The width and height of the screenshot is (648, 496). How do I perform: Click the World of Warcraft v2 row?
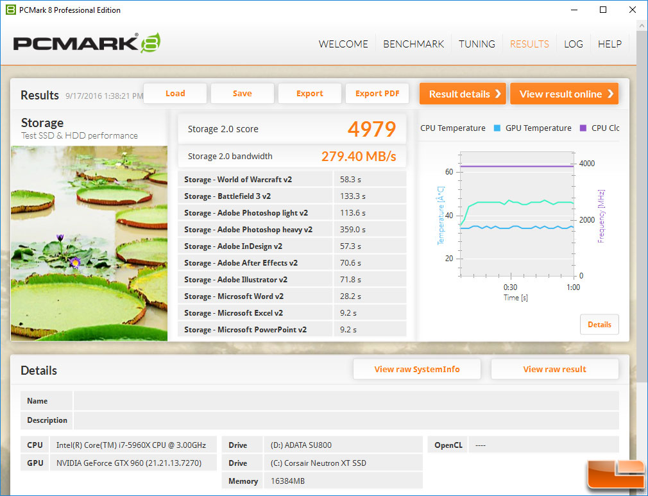(292, 180)
